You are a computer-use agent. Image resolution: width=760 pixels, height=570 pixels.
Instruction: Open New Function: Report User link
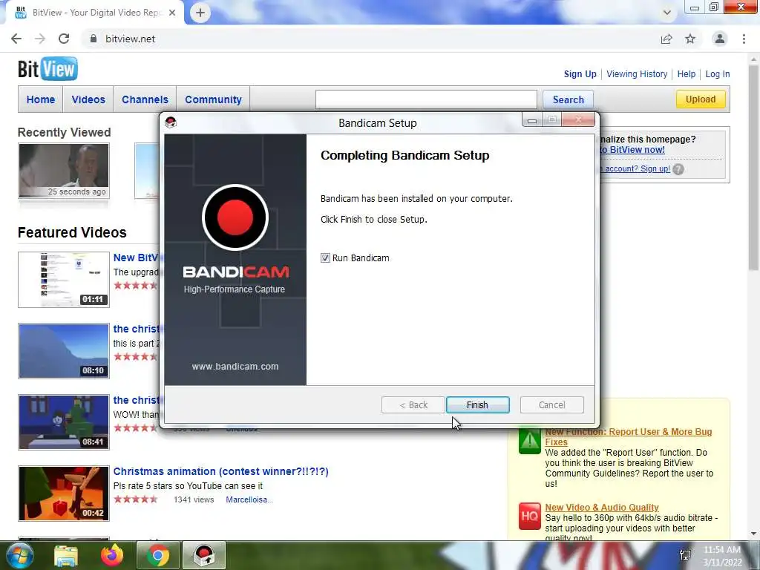[x=628, y=436]
